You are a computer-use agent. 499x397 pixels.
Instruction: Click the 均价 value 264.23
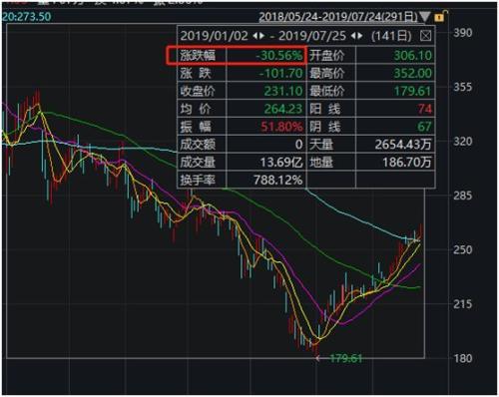283,109
